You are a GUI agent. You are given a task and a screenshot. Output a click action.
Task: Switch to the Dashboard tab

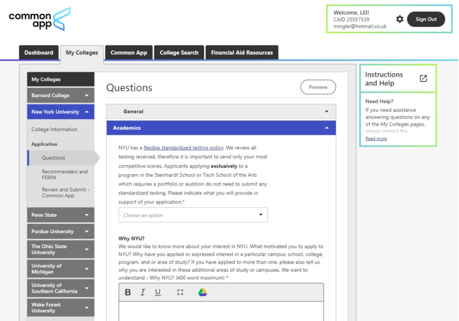point(39,52)
